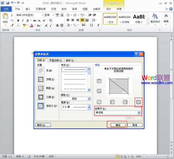
Task: Select the 正文 Normal style
Action: 110,19
